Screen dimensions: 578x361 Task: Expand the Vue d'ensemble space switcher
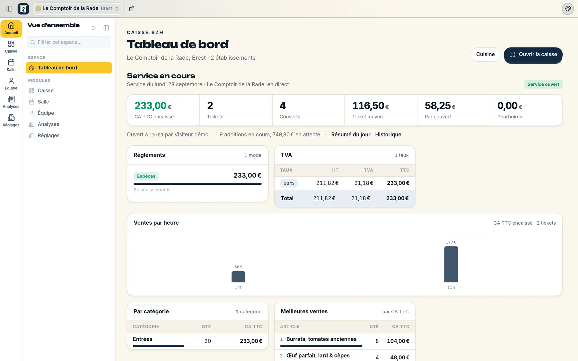click(x=93, y=28)
